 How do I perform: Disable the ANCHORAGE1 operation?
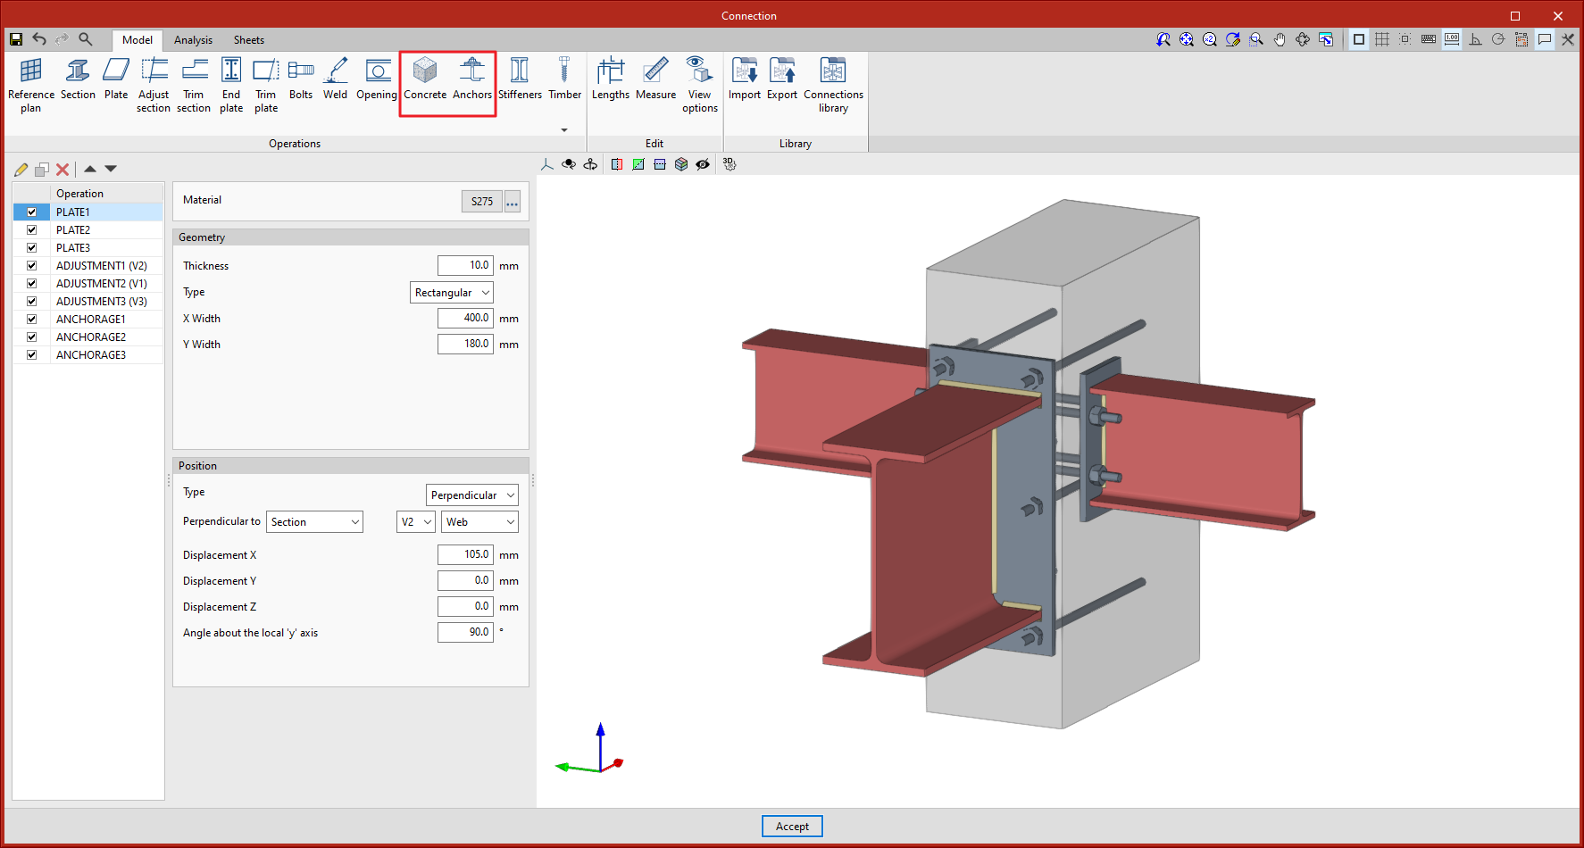pyautogui.click(x=31, y=319)
